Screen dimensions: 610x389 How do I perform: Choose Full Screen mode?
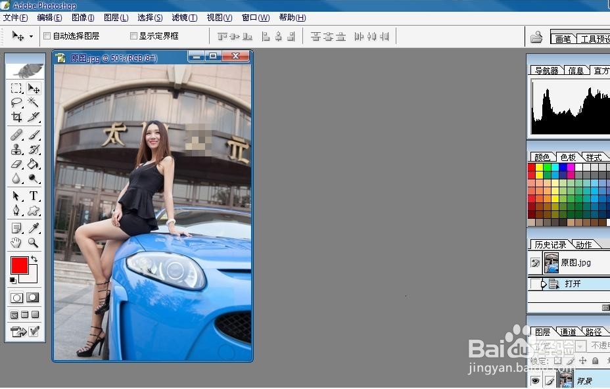[35, 314]
